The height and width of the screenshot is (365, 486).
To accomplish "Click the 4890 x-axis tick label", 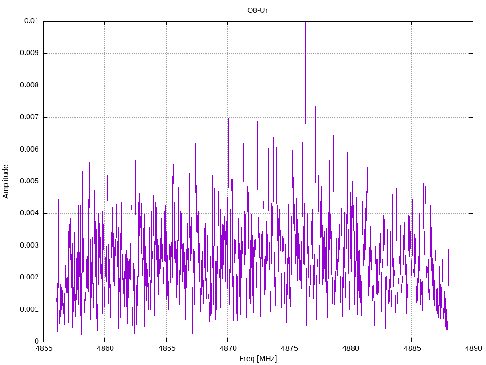I will (473, 348).
